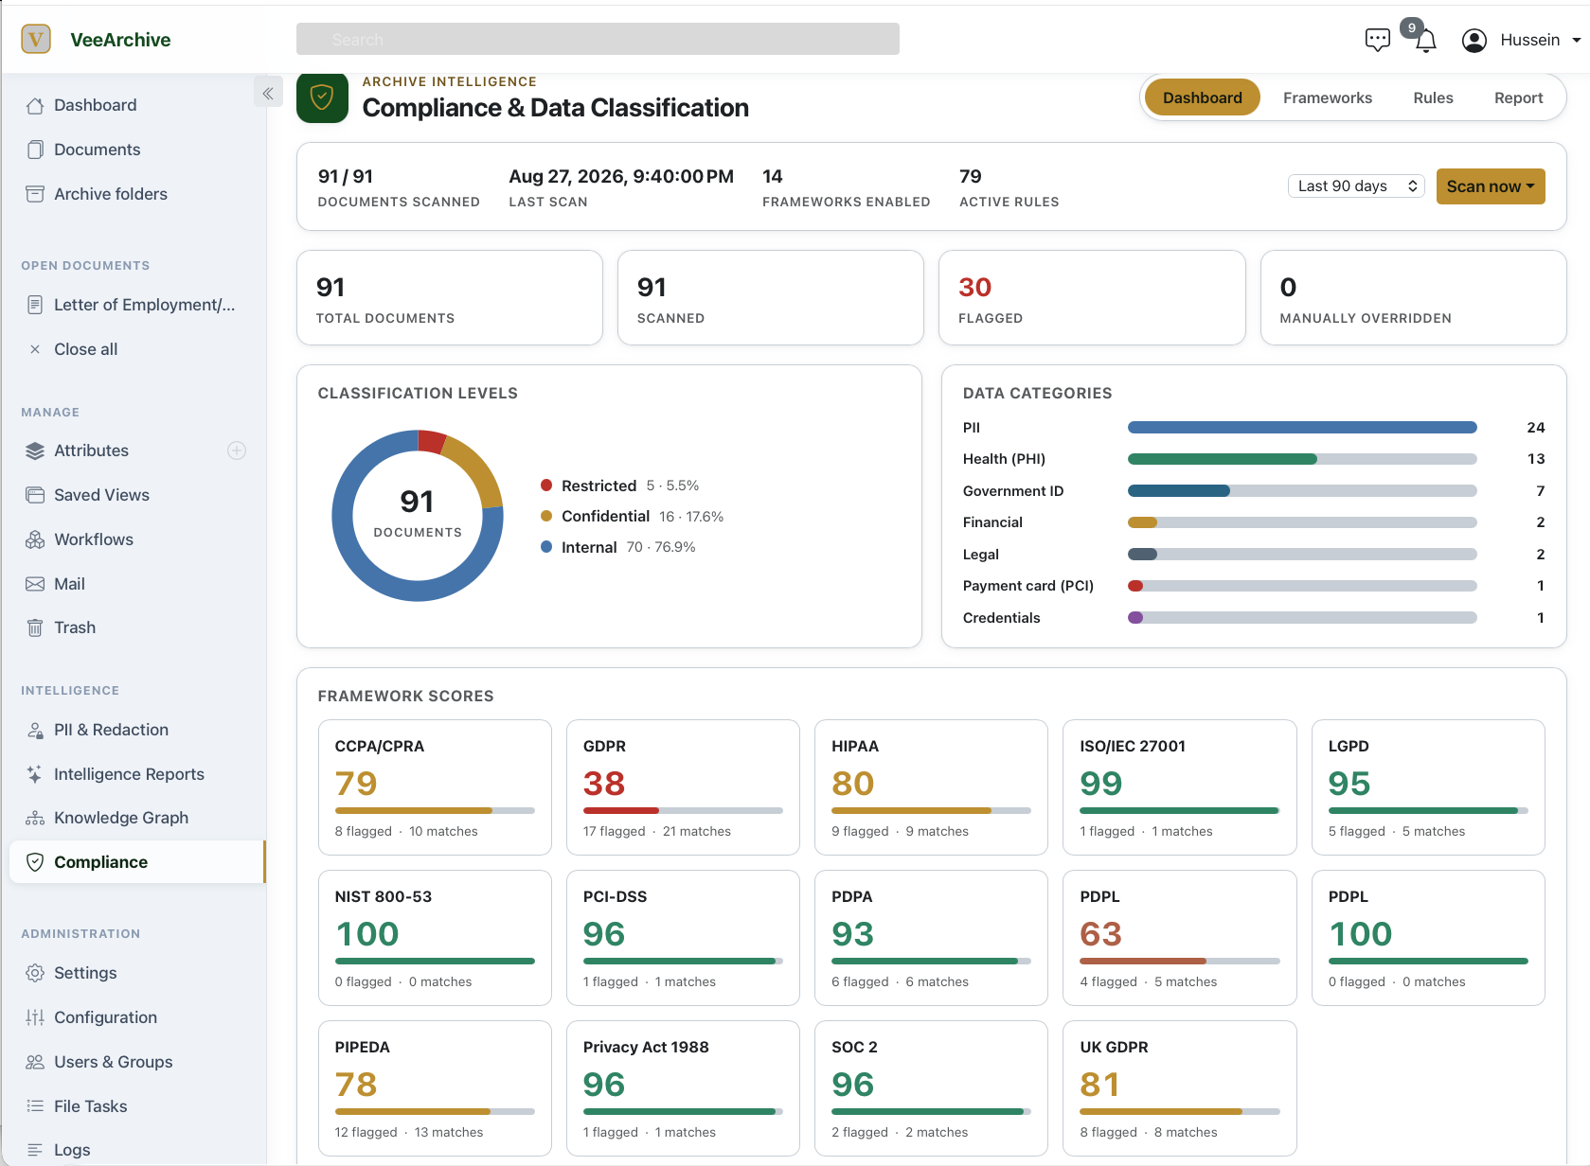The height and width of the screenshot is (1166, 1590).
Task: Click the Trash bin icon
Action: click(x=35, y=627)
